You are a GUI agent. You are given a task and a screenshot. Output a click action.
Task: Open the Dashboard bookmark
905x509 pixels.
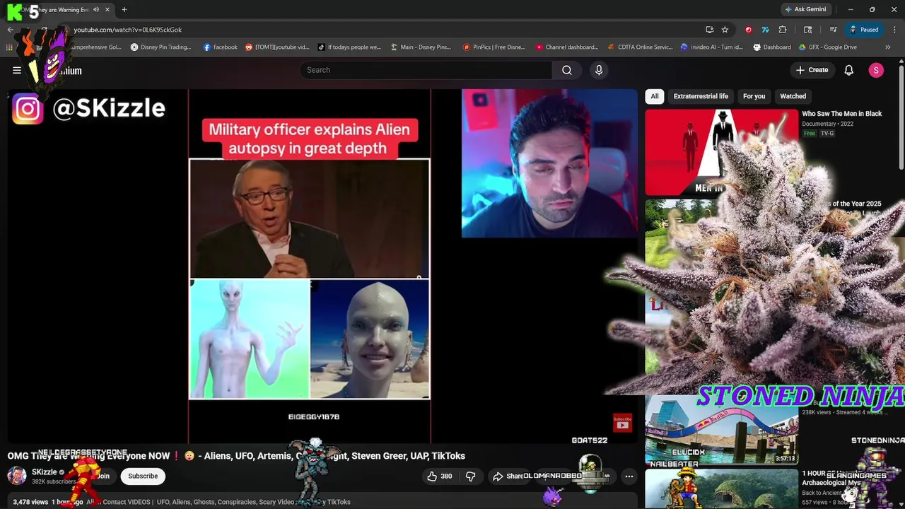coord(772,47)
